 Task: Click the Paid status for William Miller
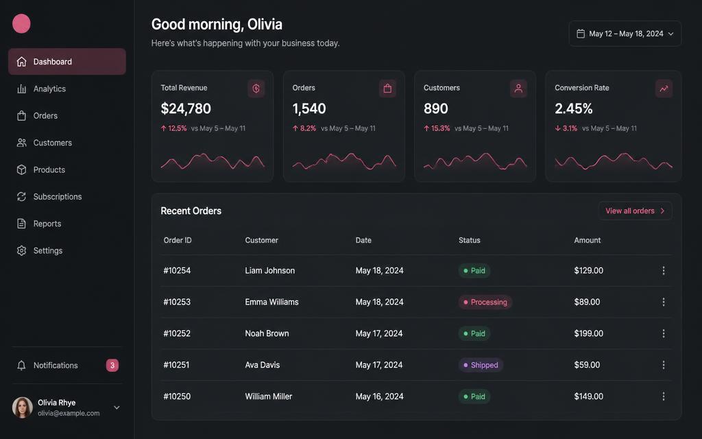[x=474, y=396]
